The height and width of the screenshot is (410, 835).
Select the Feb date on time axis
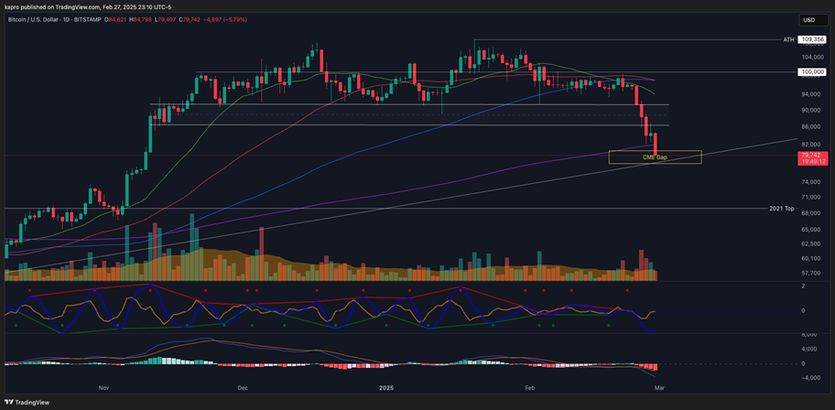[529, 388]
